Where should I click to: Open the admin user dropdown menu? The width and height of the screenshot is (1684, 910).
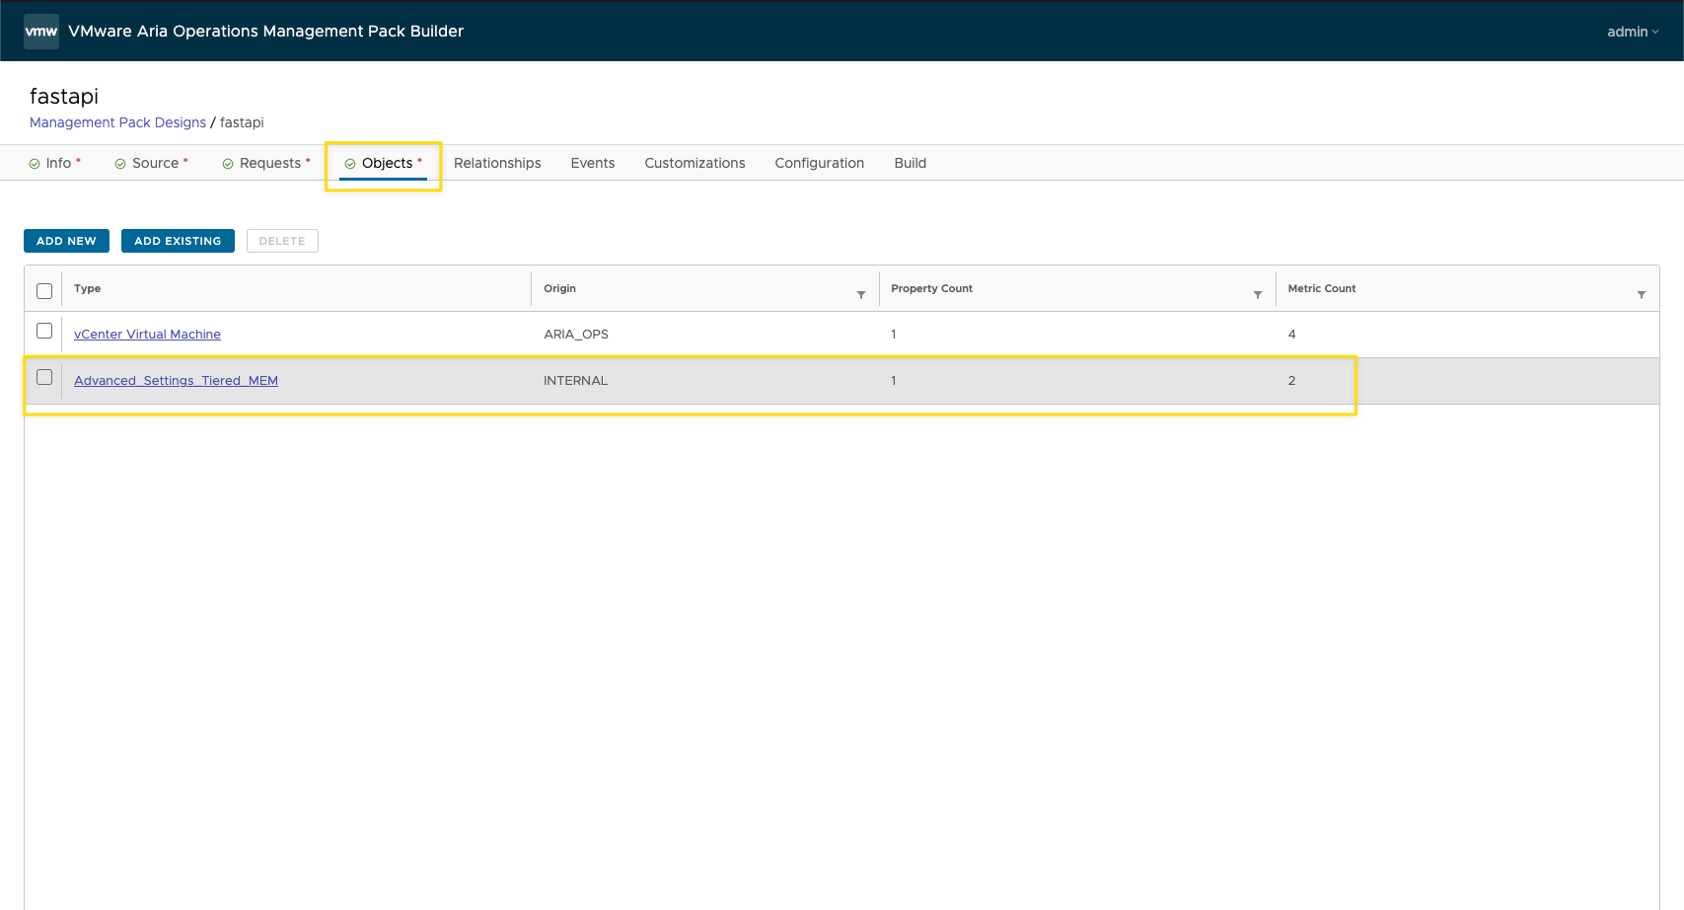pos(1632,32)
